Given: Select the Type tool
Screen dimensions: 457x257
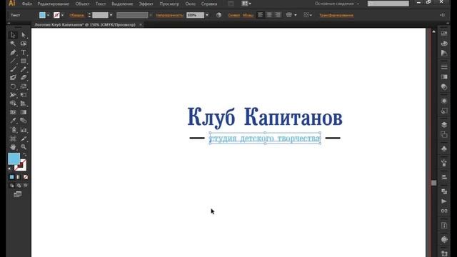Looking at the screenshot, I should tap(24, 52).
